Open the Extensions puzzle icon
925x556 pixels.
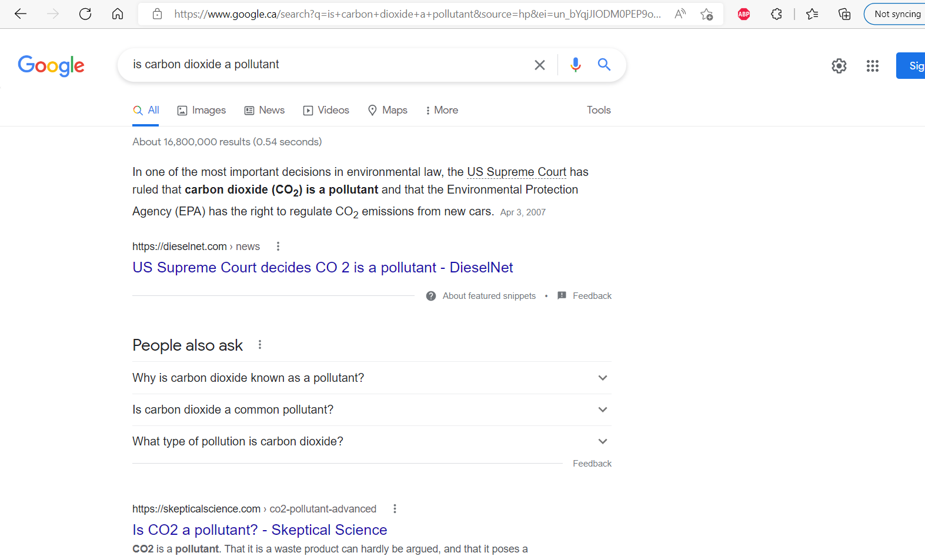click(776, 14)
